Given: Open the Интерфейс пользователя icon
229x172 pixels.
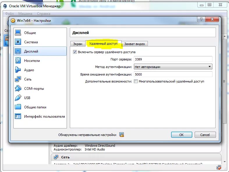Looking at the screenshot, I should coord(18,116).
